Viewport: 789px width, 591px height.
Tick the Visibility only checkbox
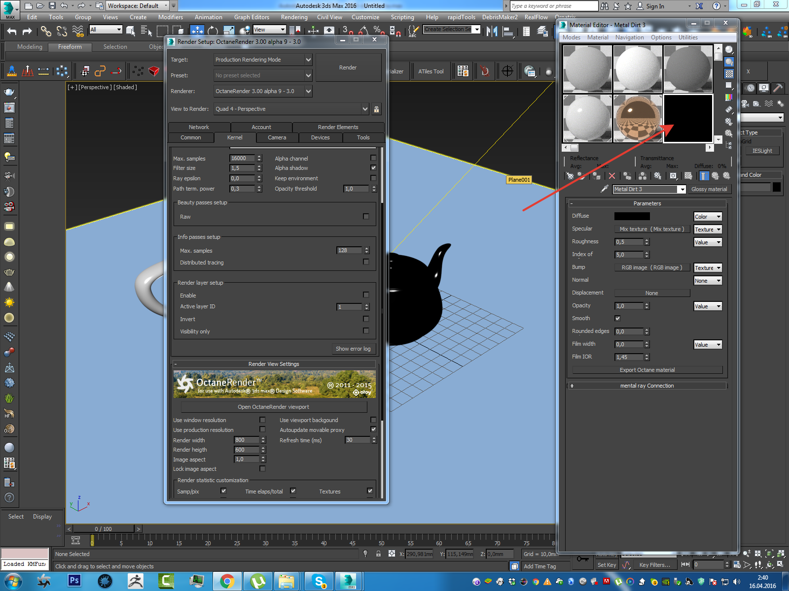click(366, 331)
